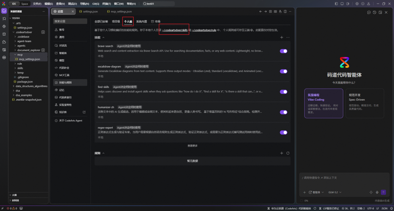Collapse the mcp folder
The width and height of the screenshot is (394, 211).
point(20,55)
